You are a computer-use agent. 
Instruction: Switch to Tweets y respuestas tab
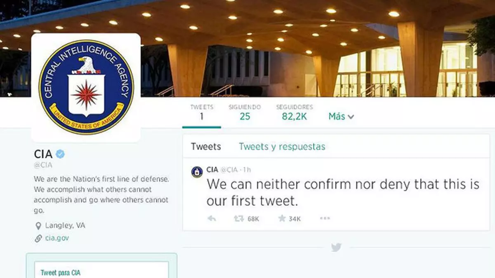(282, 147)
